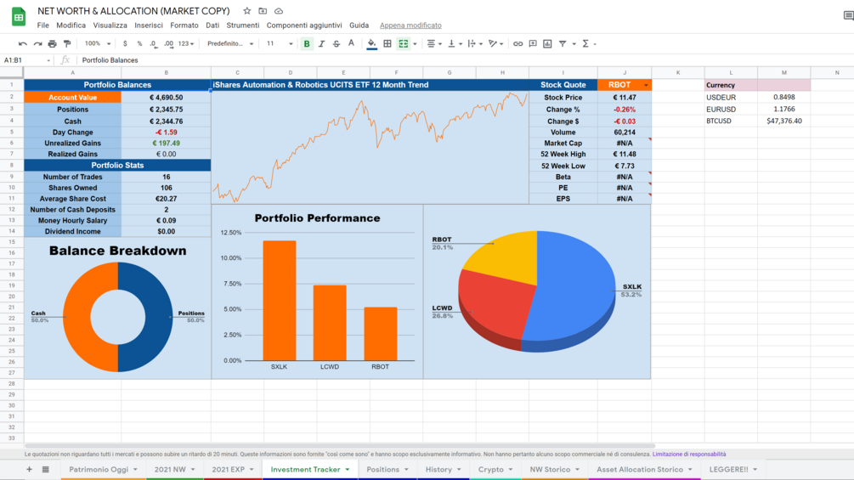The width and height of the screenshot is (854, 480).
Task: Open the fill color bucket
Action: [371, 43]
